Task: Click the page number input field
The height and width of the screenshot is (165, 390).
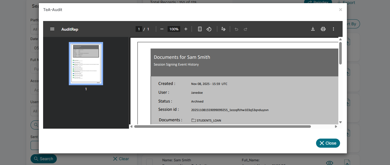Action: [139, 29]
